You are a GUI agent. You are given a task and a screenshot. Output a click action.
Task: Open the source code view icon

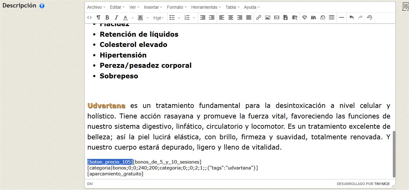click(x=89, y=18)
